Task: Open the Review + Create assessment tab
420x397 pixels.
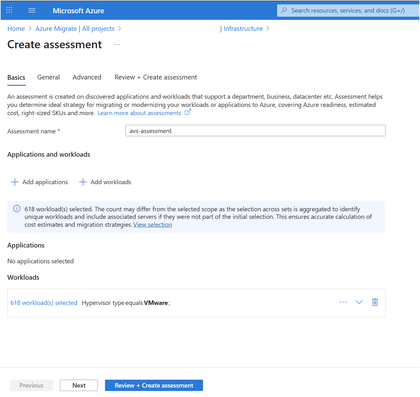Action: coord(156,77)
